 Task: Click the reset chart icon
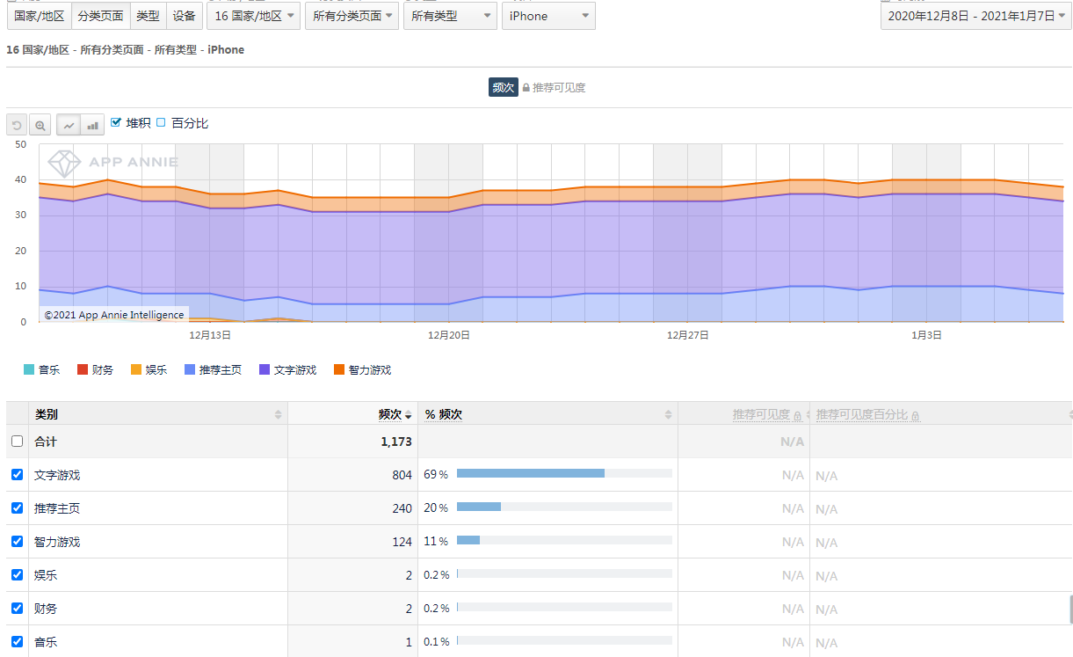point(16,124)
